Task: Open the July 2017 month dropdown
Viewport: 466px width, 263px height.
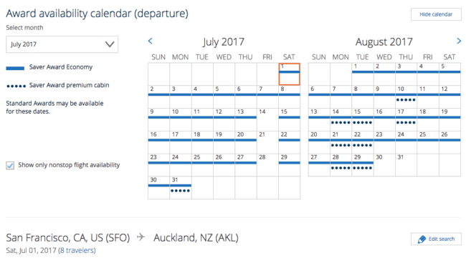Action: (62, 44)
